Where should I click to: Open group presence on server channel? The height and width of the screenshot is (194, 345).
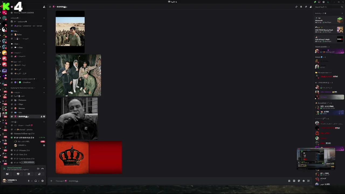tap(28, 26)
